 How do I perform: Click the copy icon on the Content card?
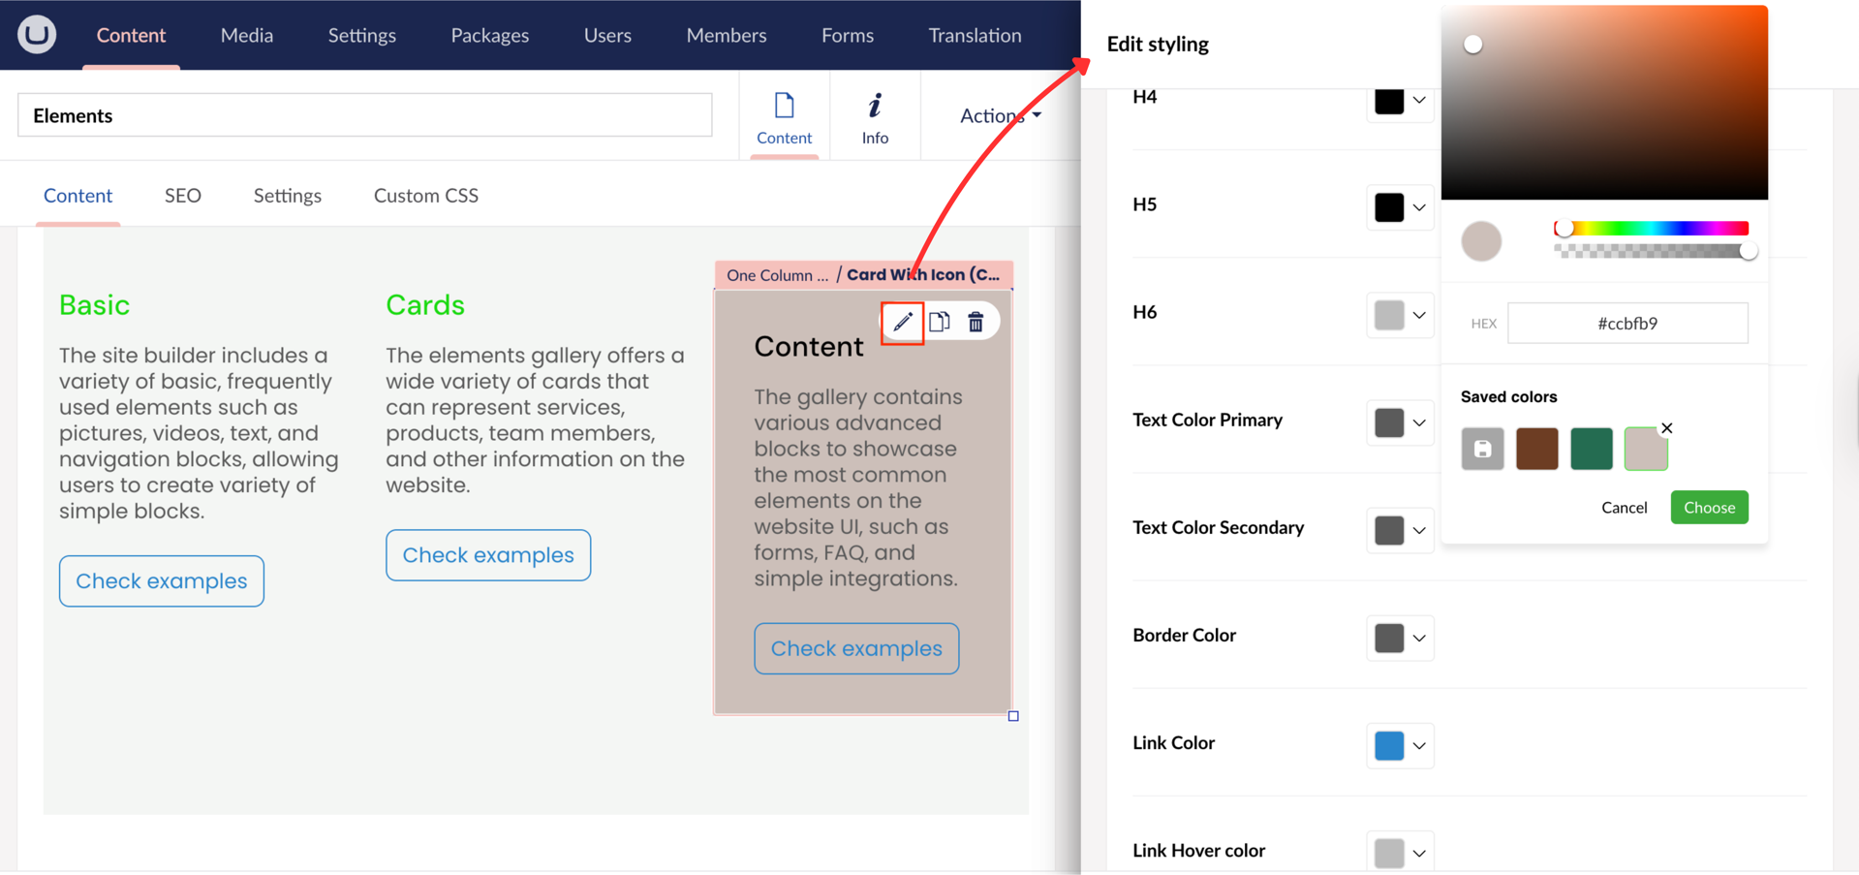939,322
